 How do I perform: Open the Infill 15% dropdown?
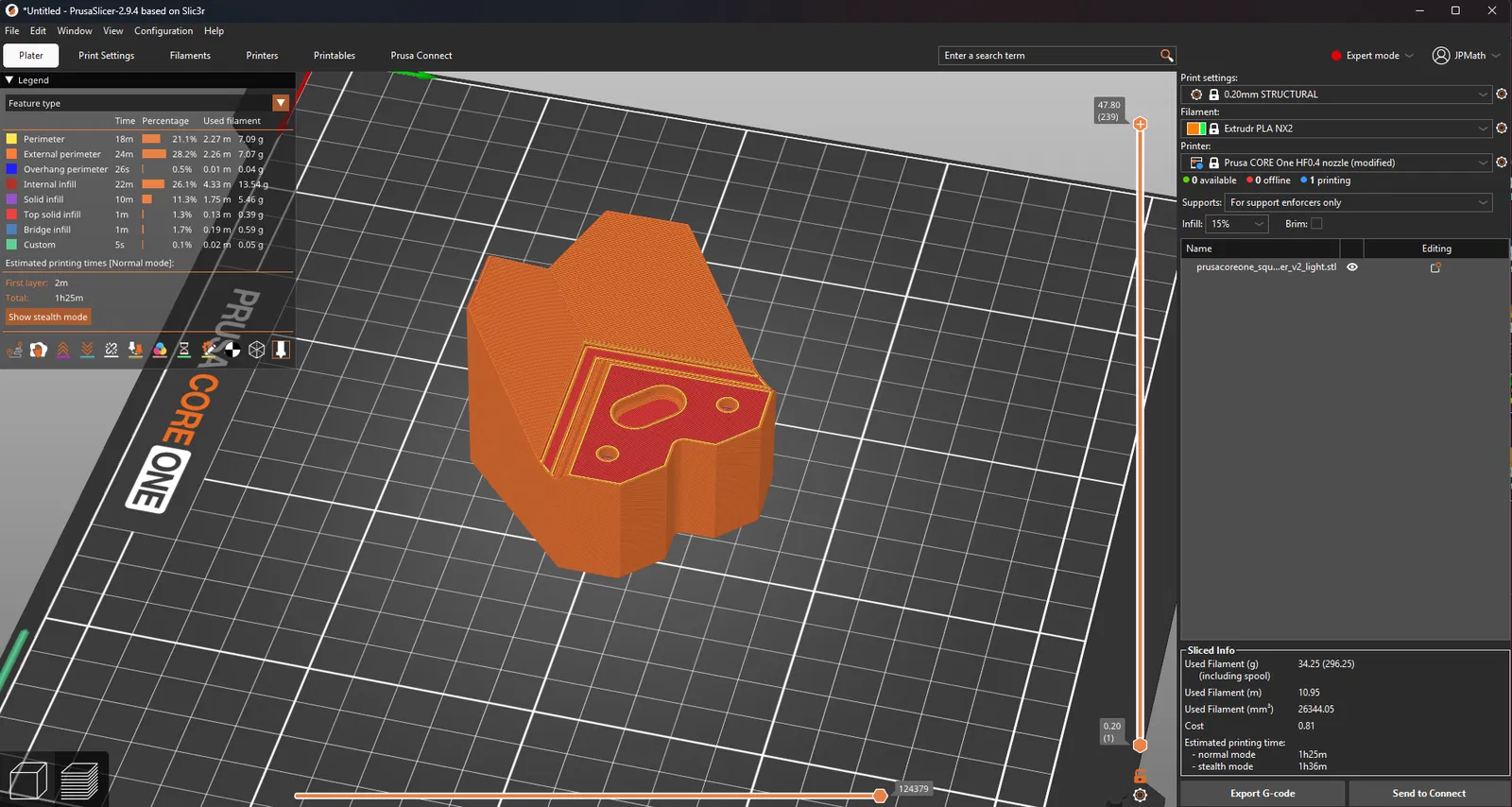(x=1237, y=224)
